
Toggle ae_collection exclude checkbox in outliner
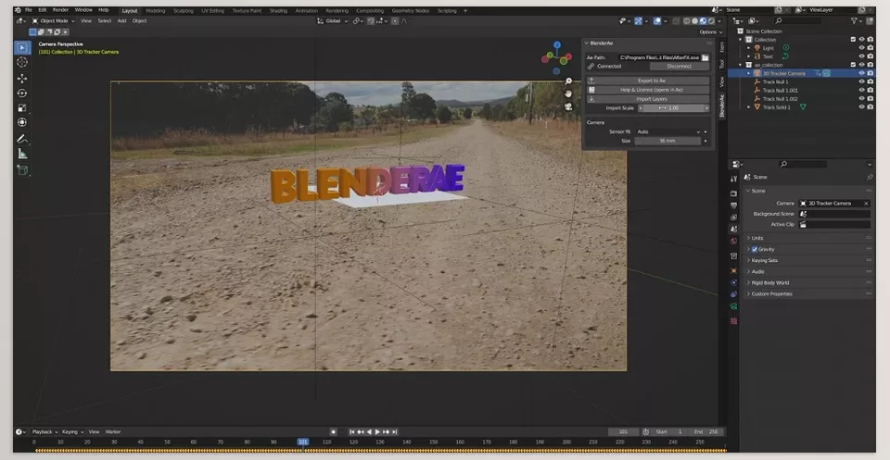pos(853,65)
